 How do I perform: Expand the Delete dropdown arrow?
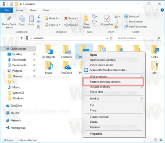tap(78, 18)
